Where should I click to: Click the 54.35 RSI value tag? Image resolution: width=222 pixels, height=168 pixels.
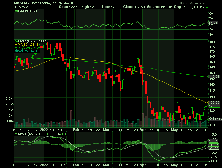point(213,23)
